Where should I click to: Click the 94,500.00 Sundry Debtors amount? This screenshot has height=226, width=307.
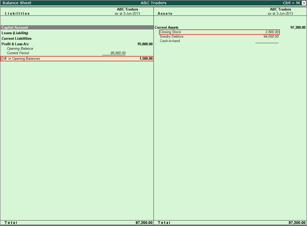tap(271, 36)
